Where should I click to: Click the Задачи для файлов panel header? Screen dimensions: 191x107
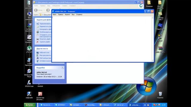pos(43,20)
